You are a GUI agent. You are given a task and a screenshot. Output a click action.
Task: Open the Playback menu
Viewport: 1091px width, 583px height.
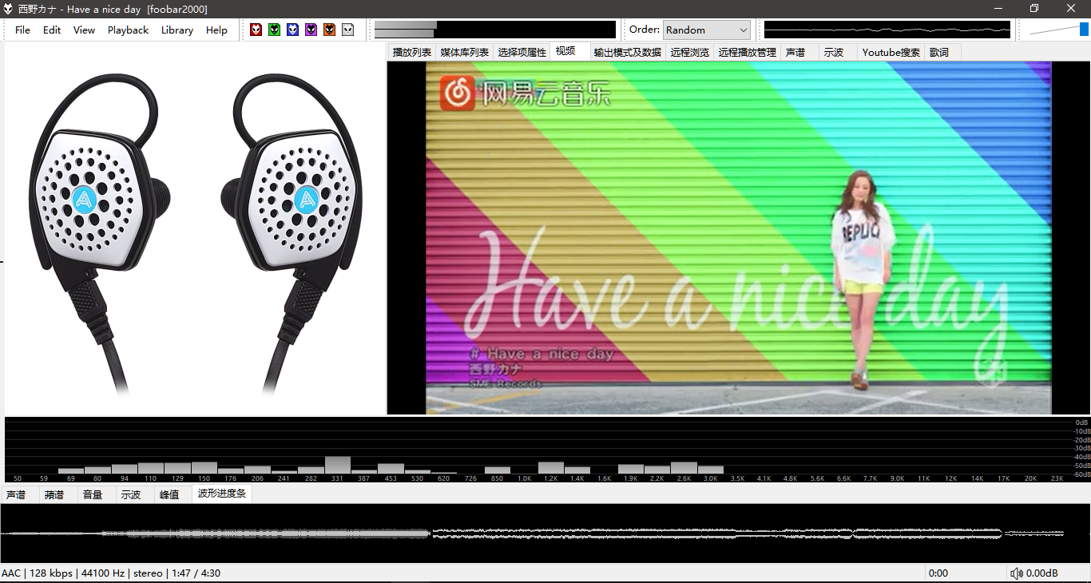pyautogui.click(x=128, y=30)
